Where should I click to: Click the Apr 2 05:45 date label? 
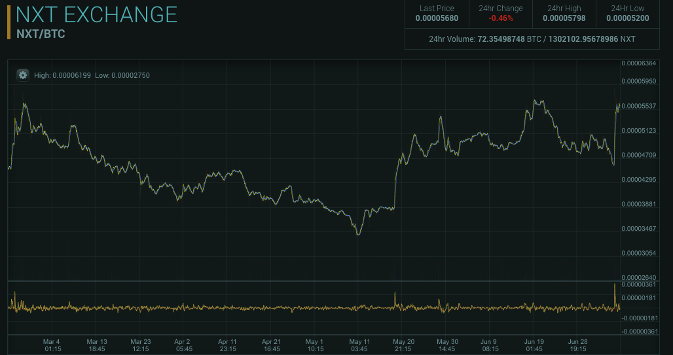[x=183, y=345]
